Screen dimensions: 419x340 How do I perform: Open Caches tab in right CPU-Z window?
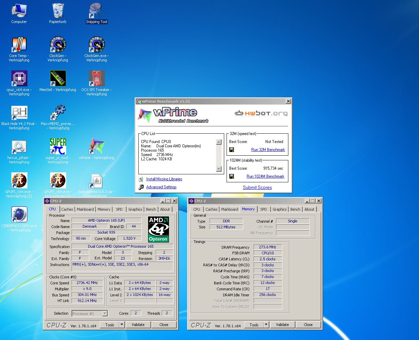(211, 209)
